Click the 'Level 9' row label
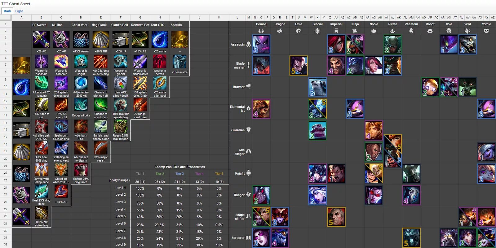This screenshot has width=496, height=248. 121,245
